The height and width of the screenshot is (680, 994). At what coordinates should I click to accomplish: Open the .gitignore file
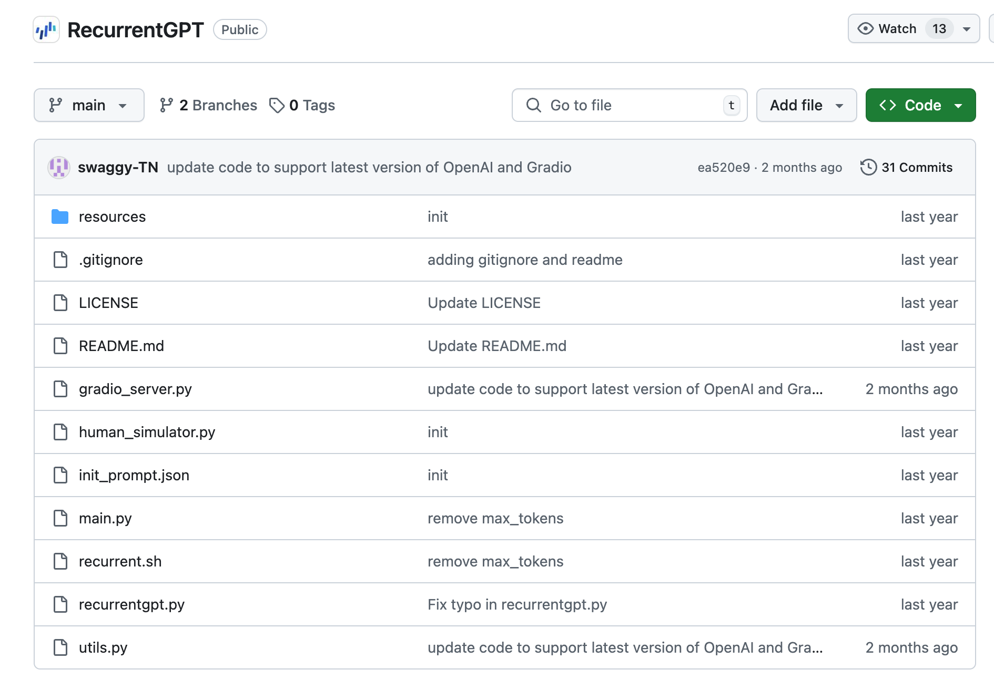point(111,260)
